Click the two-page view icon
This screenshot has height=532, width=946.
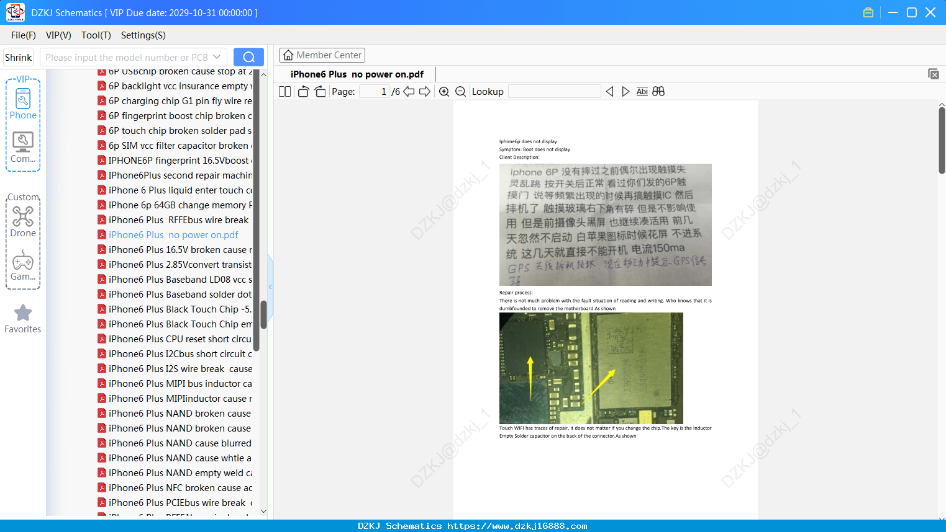click(285, 92)
